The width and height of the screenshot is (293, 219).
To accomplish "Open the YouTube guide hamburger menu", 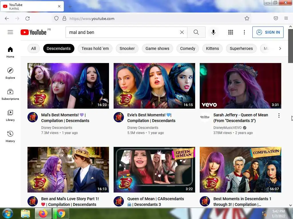I will tap(10, 32).
